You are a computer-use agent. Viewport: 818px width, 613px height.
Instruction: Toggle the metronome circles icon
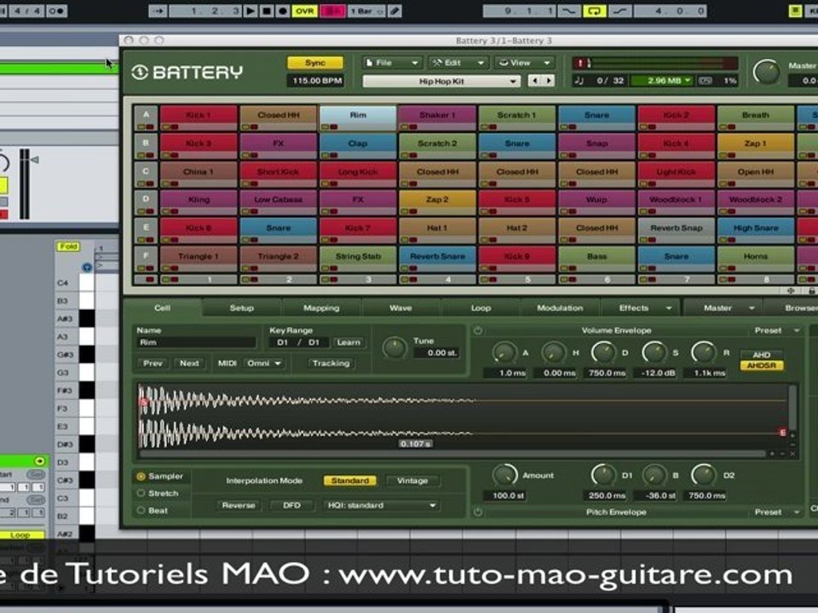pos(56,11)
